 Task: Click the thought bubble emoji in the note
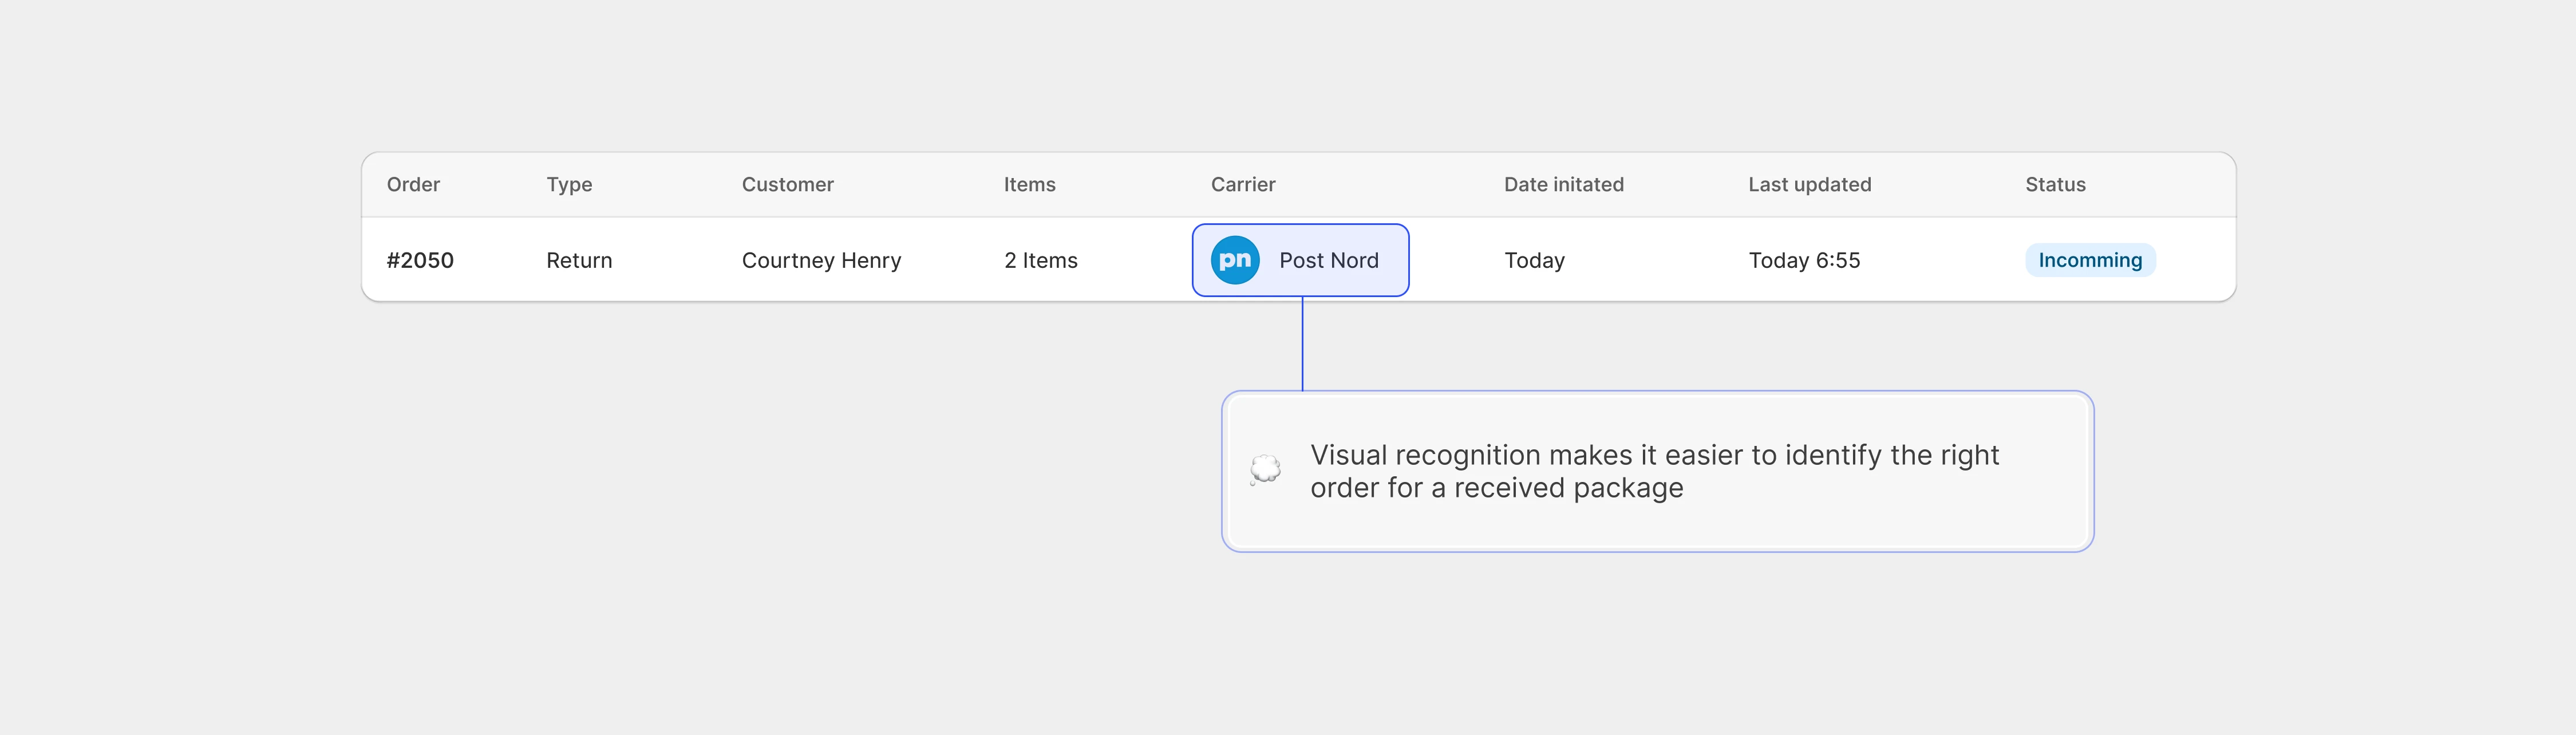pos(1265,469)
